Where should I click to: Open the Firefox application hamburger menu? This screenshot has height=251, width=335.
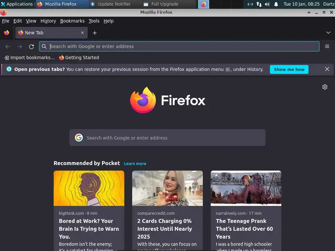327,46
